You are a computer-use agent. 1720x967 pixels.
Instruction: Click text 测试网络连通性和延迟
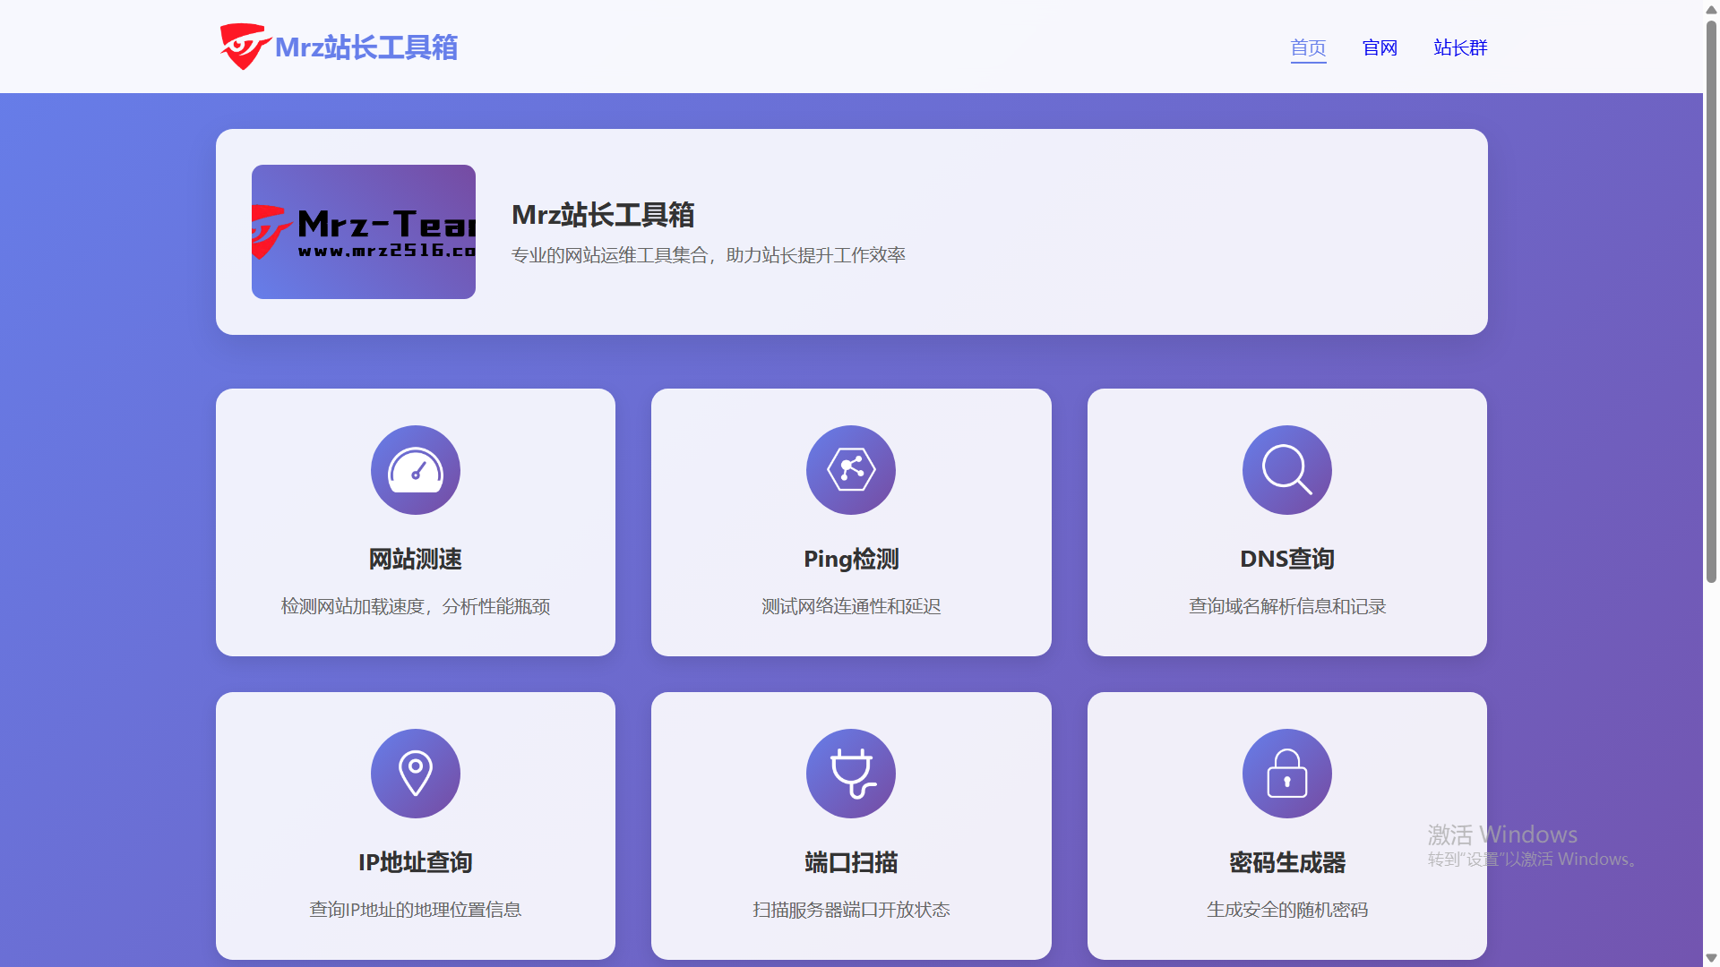tap(851, 607)
